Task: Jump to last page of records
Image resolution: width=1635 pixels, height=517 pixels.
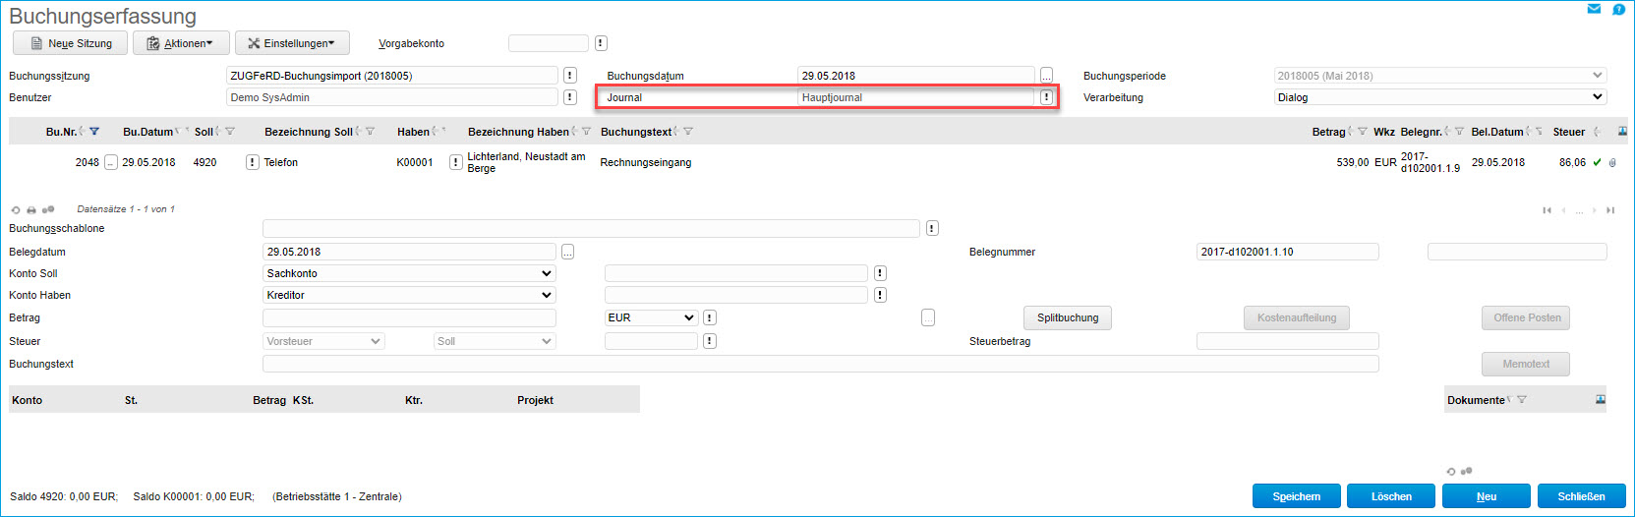Action: (x=1610, y=210)
